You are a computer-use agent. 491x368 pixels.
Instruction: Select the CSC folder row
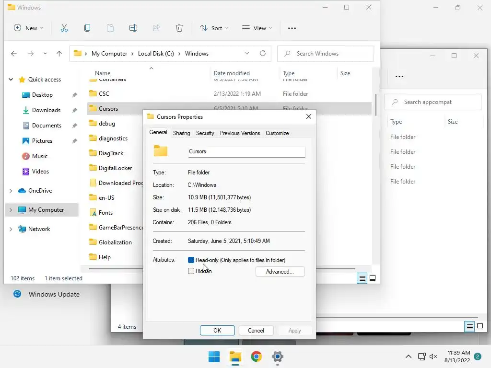coord(229,93)
